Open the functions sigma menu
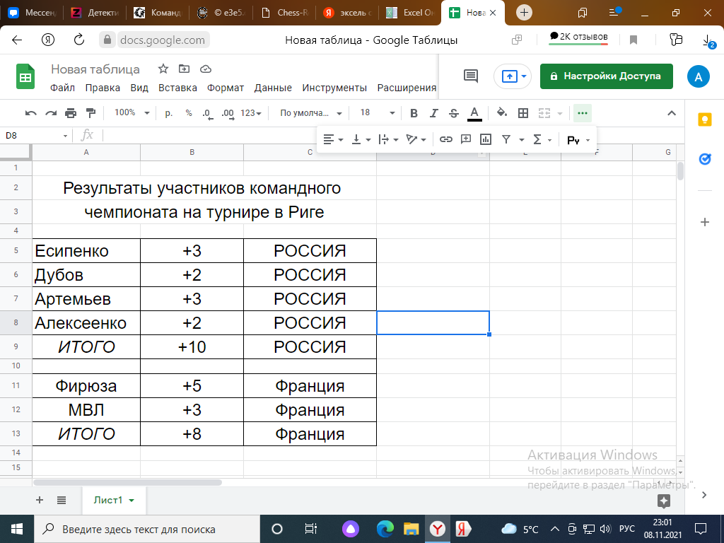This screenshot has width=724, height=543. [x=542, y=139]
